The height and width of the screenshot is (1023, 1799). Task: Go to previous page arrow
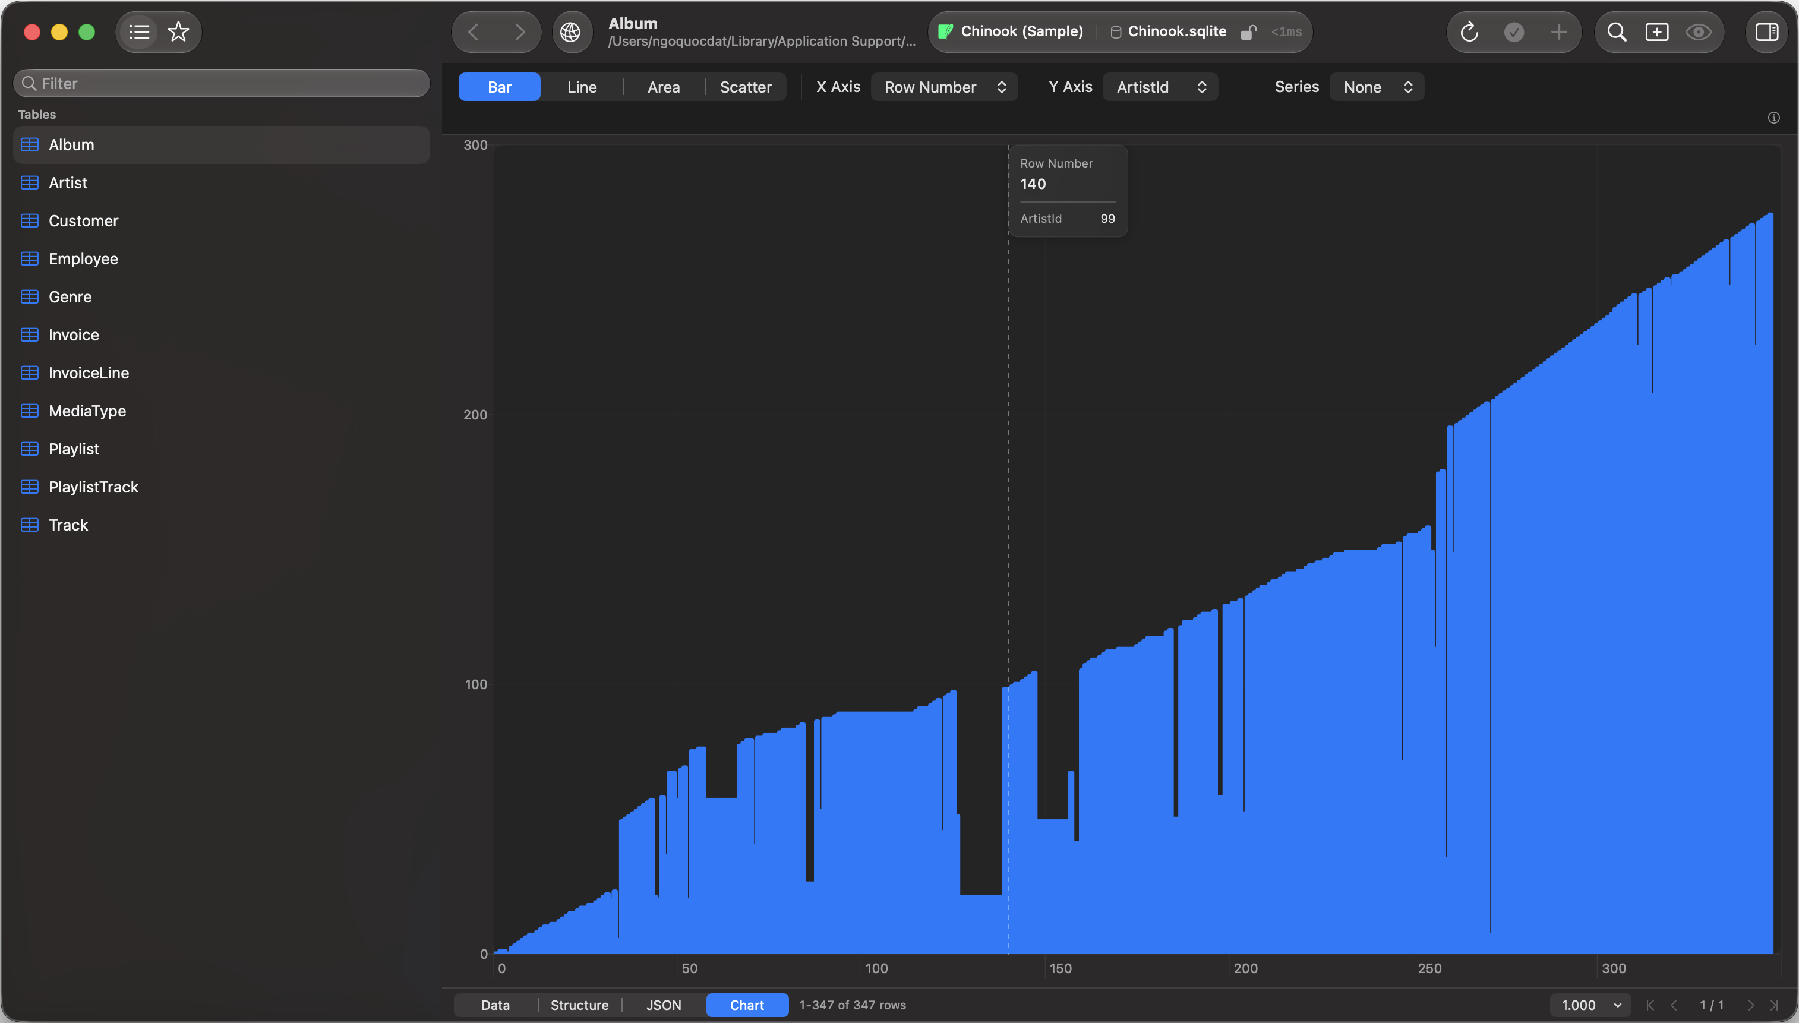coord(1674,1005)
